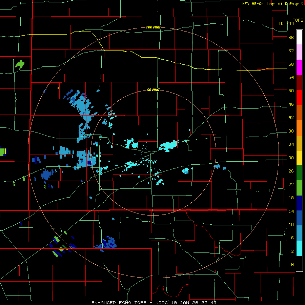Click the legend value 26
The width and height of the screenshot is (305, 305).
pos(291,171)
